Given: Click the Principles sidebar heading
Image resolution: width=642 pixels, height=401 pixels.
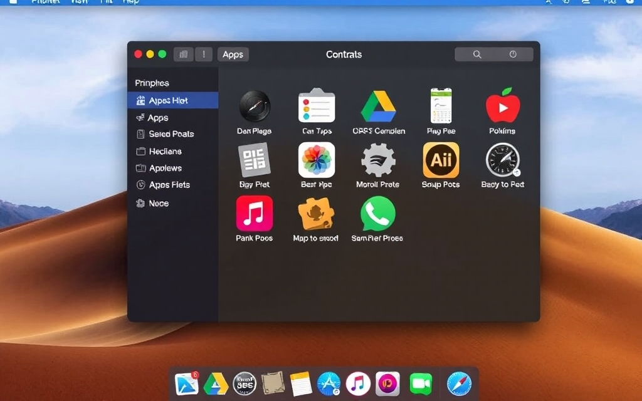Looking at the screenshot, I should pyautogui.click(x=152, y=83).
